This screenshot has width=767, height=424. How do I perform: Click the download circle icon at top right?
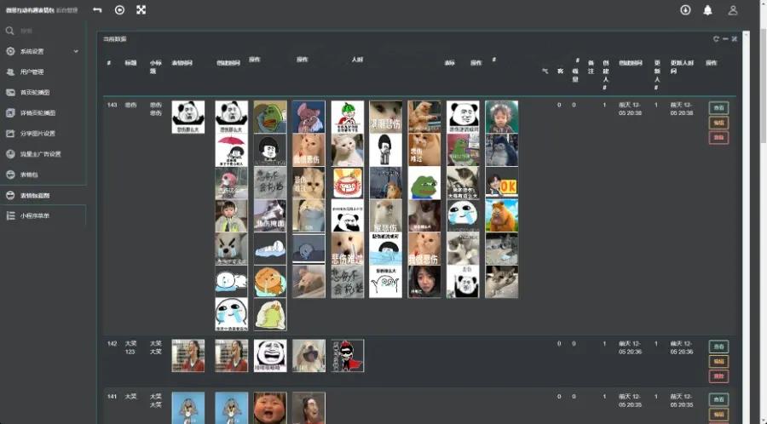[685, 9]
